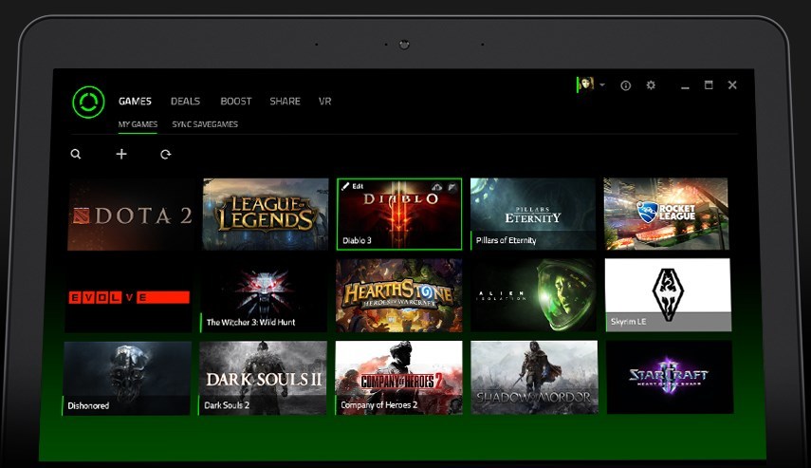Minimize the Cortex window

coord(685,87)
